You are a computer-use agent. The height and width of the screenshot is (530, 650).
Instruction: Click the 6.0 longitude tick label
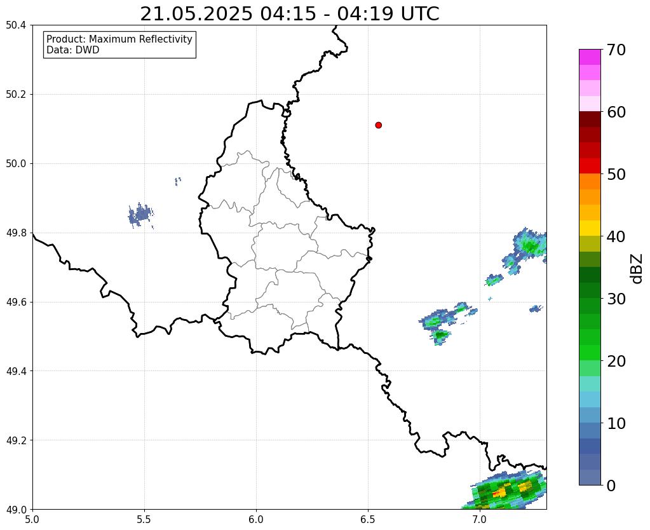256,520
